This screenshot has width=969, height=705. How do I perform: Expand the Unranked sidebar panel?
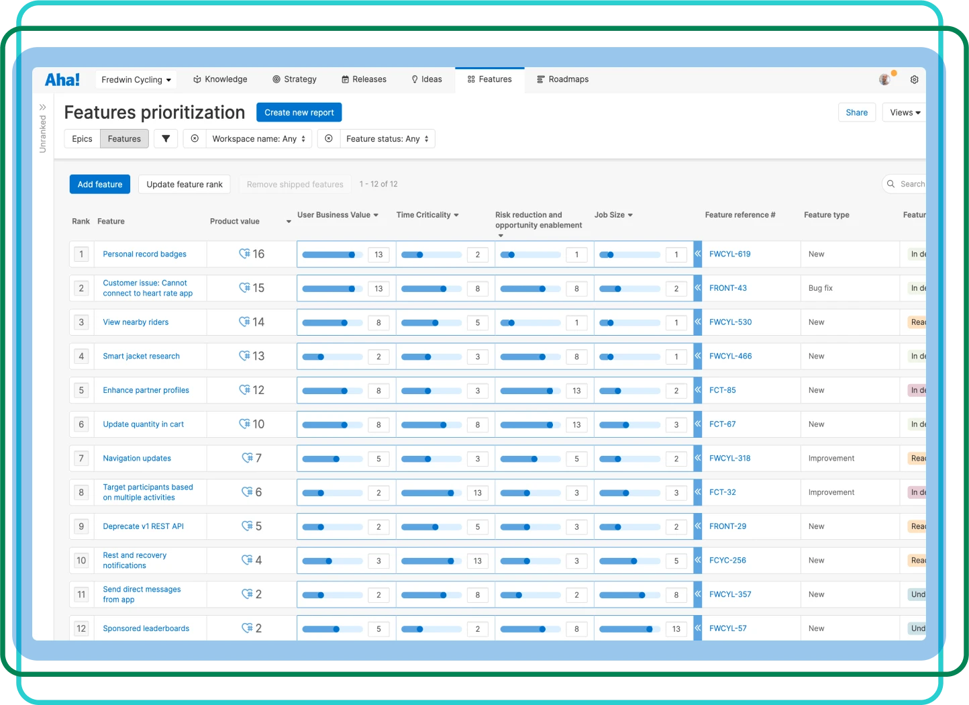pyautogui.click(x=42, y=107)
